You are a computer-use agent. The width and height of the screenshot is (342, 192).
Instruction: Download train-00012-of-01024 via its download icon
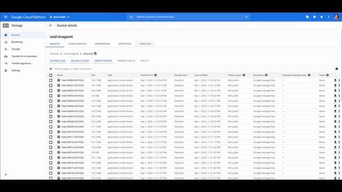tap(335, 142)
